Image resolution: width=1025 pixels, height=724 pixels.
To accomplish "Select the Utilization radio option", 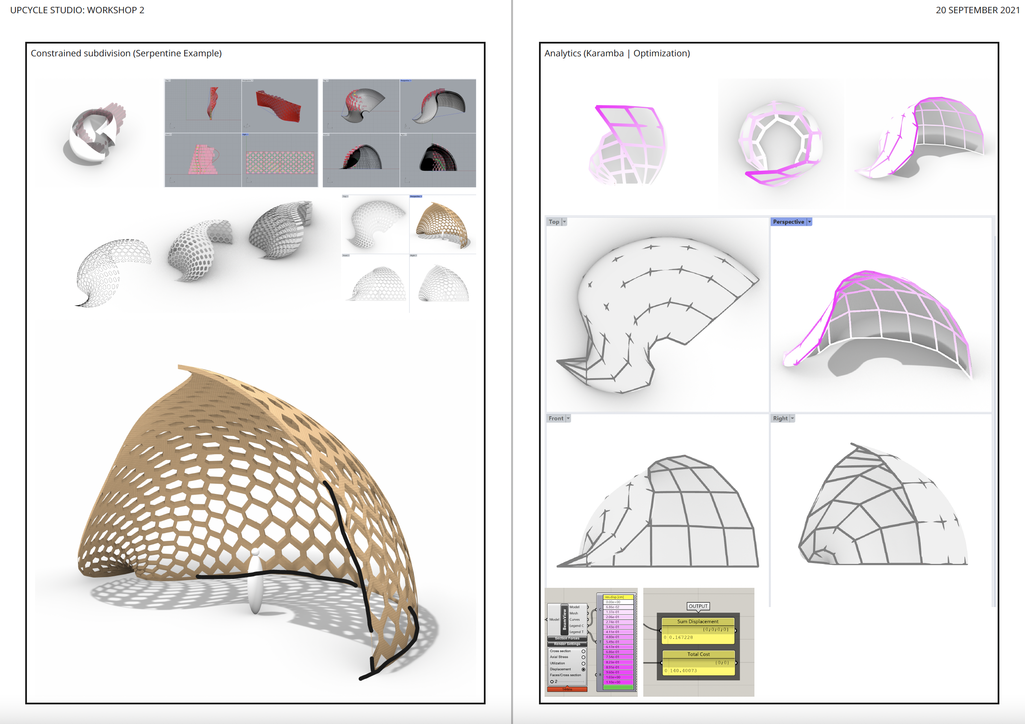I will pos(583,663).
